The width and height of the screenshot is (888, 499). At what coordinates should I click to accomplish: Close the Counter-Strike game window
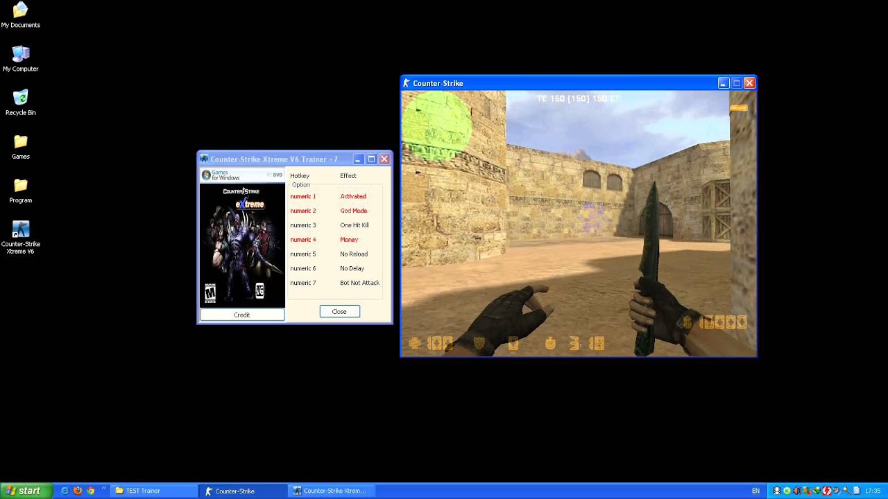749,83
